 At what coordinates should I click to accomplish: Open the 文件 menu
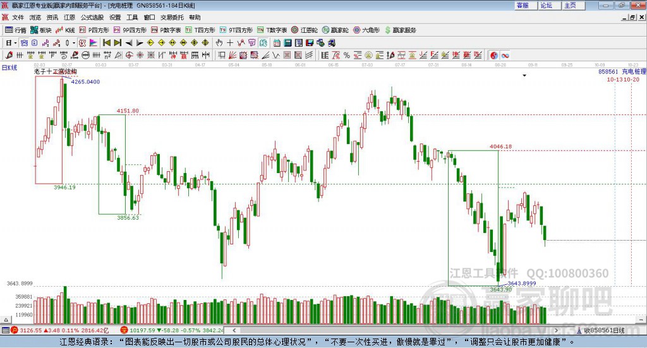18,17
